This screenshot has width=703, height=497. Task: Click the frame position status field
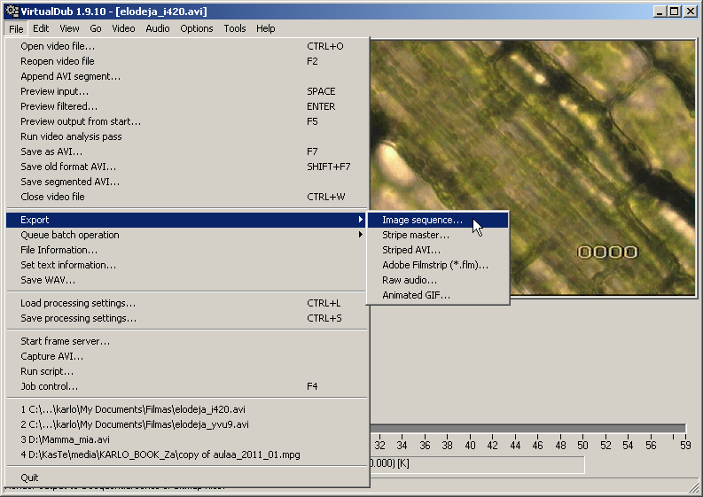[x=477, y=464]
